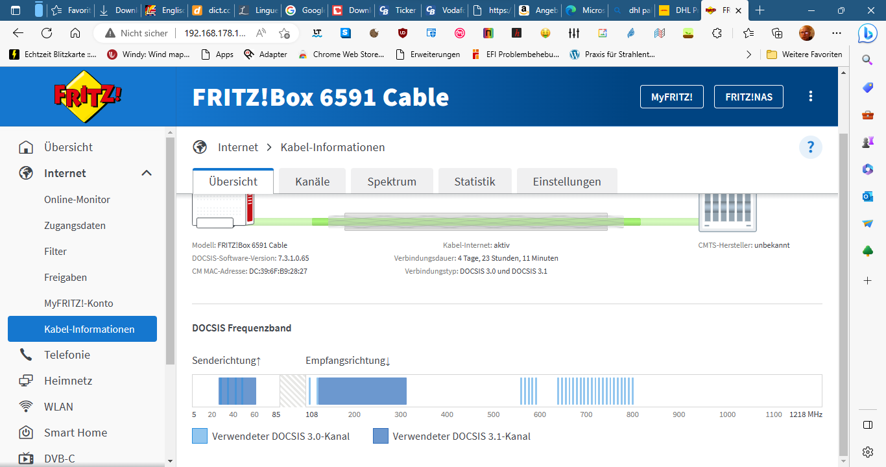Image resolution: width=886 pixels, height=467 pixels.
Task: Open the browser profile avatar
Action: pyautogui.click(x=806, y=33)
